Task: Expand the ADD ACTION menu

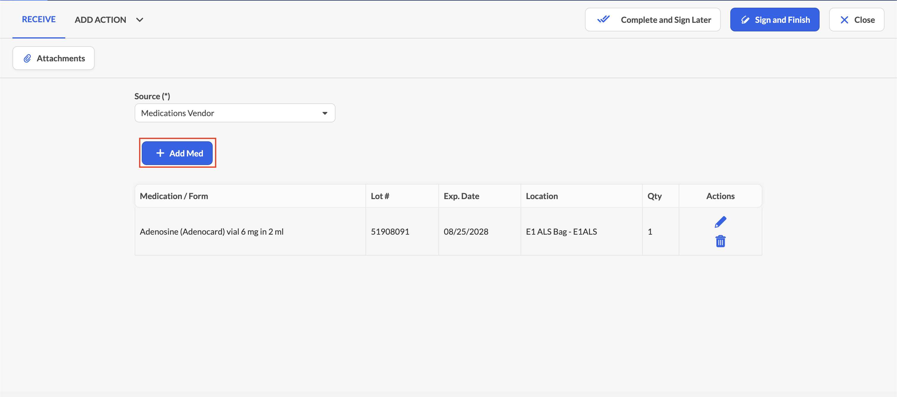Action: [109, 20]
